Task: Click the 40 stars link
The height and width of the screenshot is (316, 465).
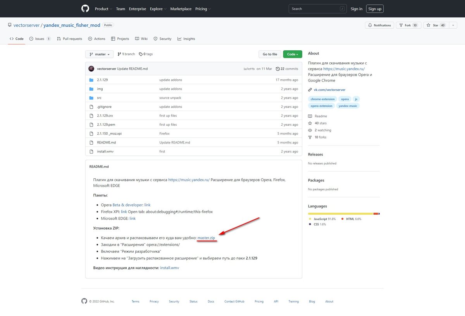Action: tap(317, 123)
